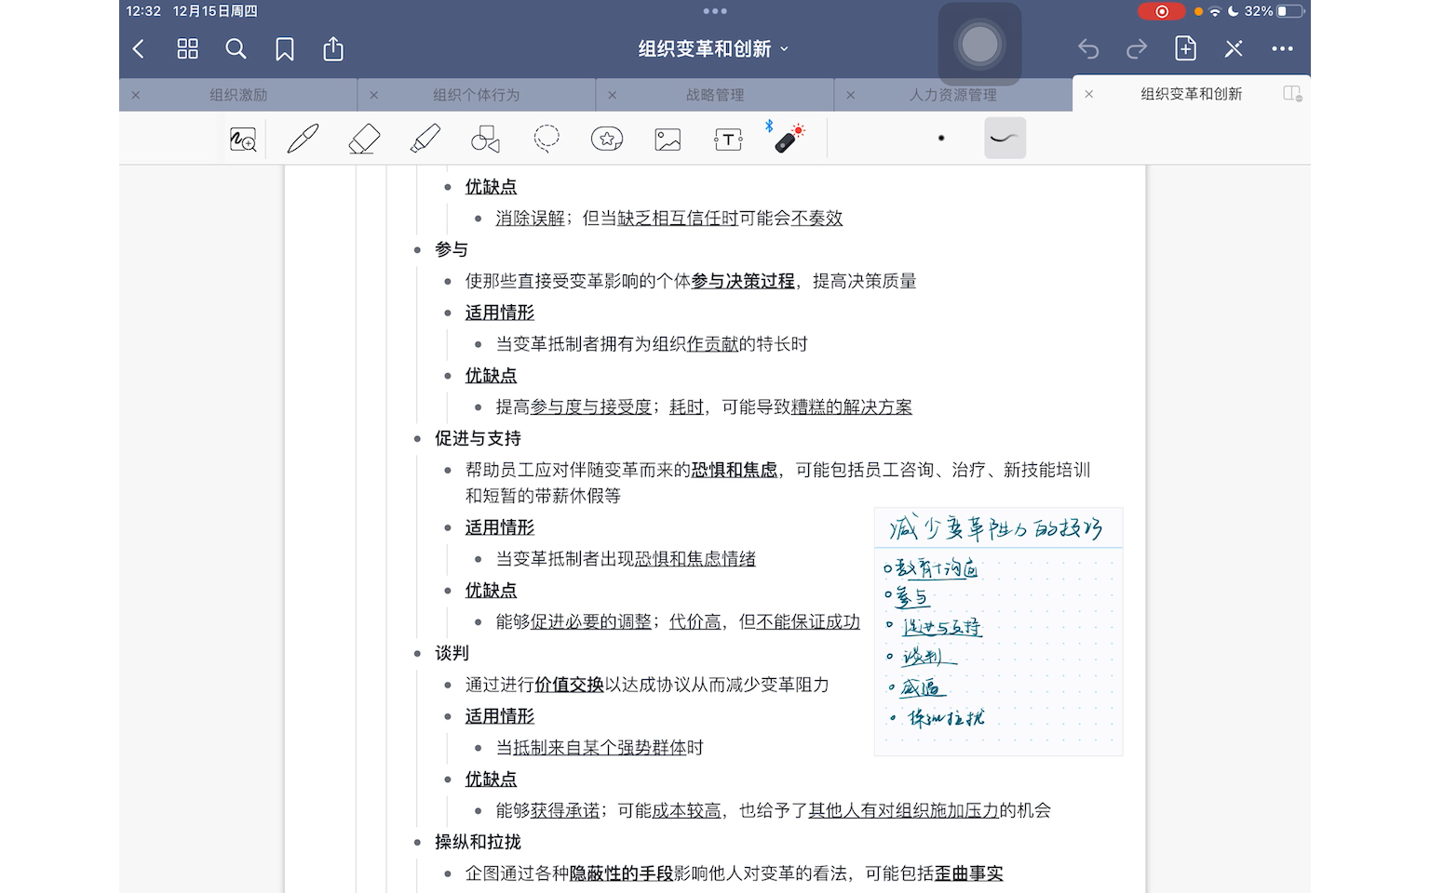Select the active 组织变革和创新 tab

coord(1191,94)
